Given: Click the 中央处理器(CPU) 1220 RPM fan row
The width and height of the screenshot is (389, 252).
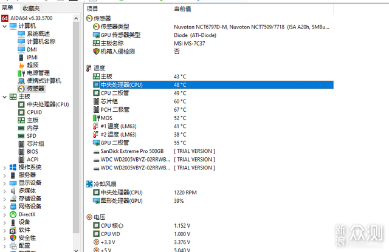Looking at the screenshot, I should (x=213, y=192).
